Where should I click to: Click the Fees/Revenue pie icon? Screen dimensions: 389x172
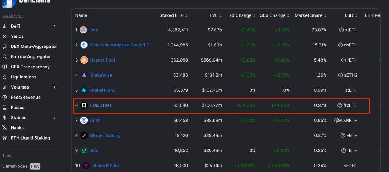tap(4, 98)
